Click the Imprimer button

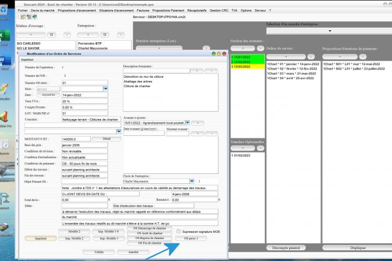click(41, 238)
